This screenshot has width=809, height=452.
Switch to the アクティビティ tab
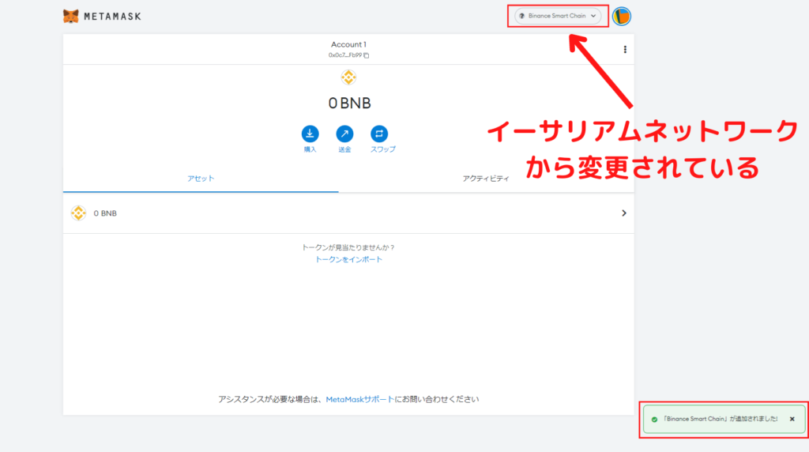click(486, 179)
